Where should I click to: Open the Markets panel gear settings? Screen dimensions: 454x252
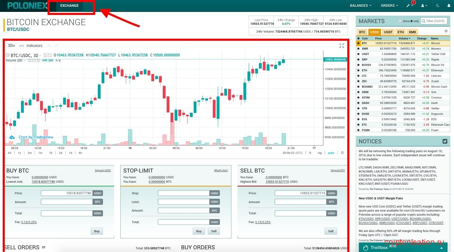pos(446,31)
